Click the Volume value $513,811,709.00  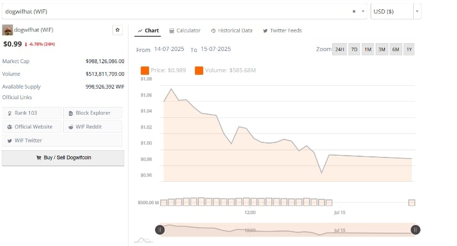[105, 74]
